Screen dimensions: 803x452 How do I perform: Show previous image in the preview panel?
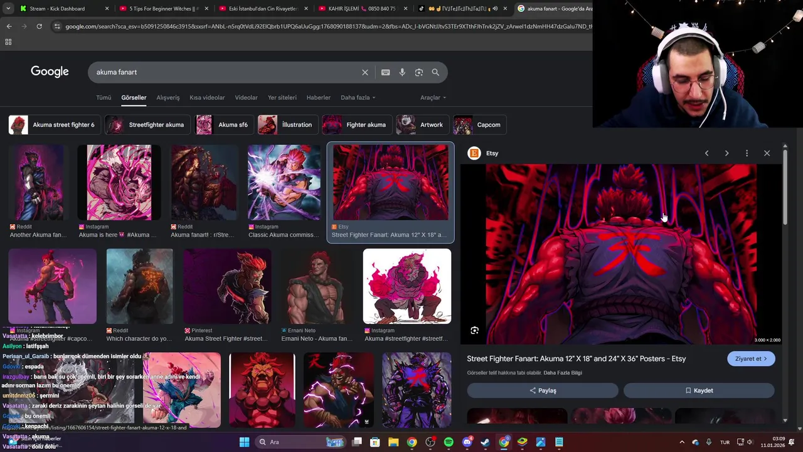pyautogui.click(x=706, y=153)
